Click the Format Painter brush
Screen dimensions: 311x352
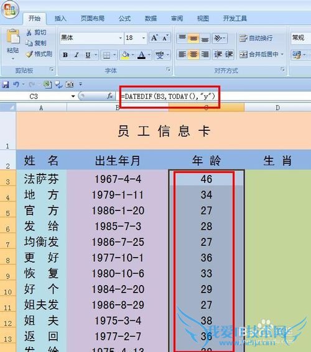39,54
